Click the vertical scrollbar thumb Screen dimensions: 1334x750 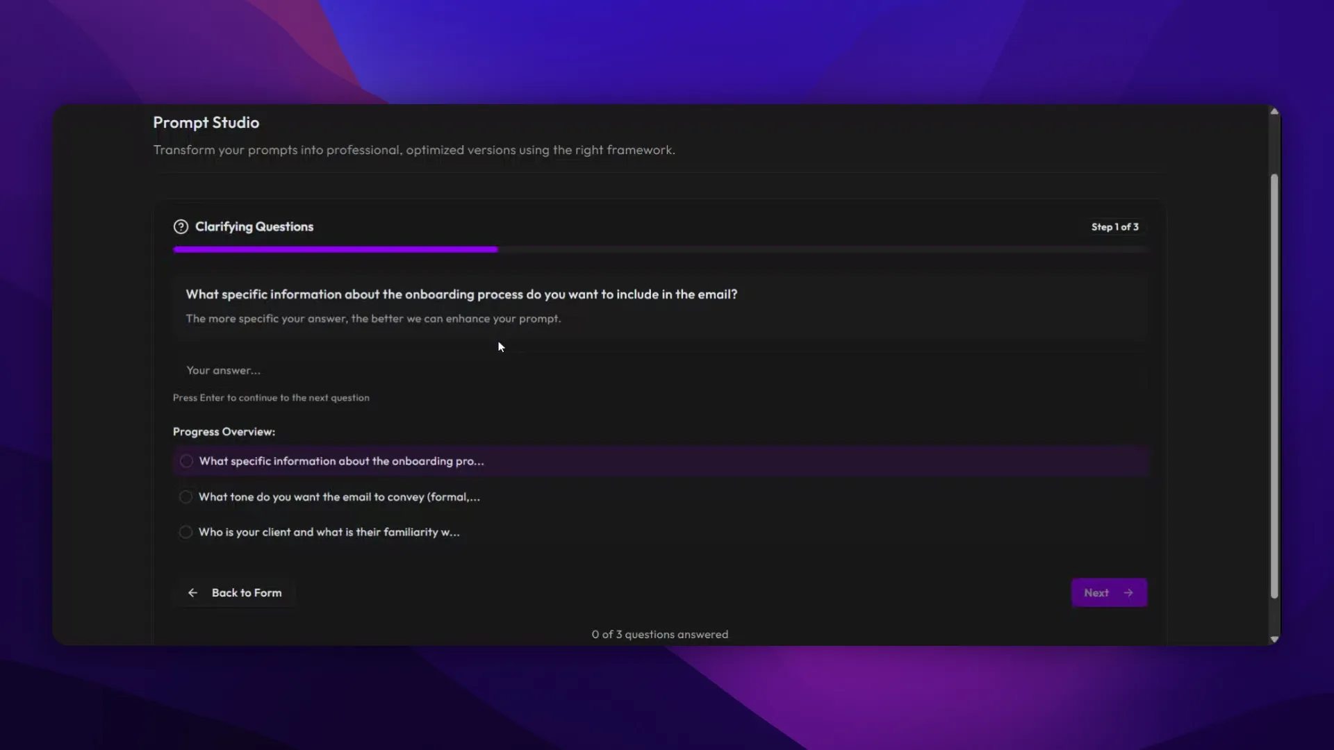click(1274, 385)
